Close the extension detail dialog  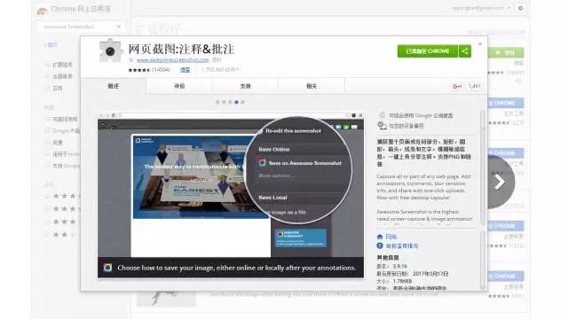480,44
